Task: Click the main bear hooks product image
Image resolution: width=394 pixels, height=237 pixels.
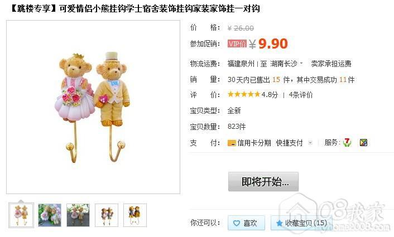Action: point(93,107)
